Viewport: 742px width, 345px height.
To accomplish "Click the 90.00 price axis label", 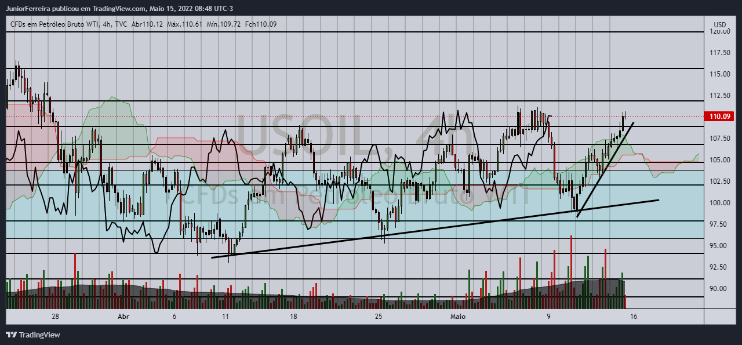I will (719, 289).
